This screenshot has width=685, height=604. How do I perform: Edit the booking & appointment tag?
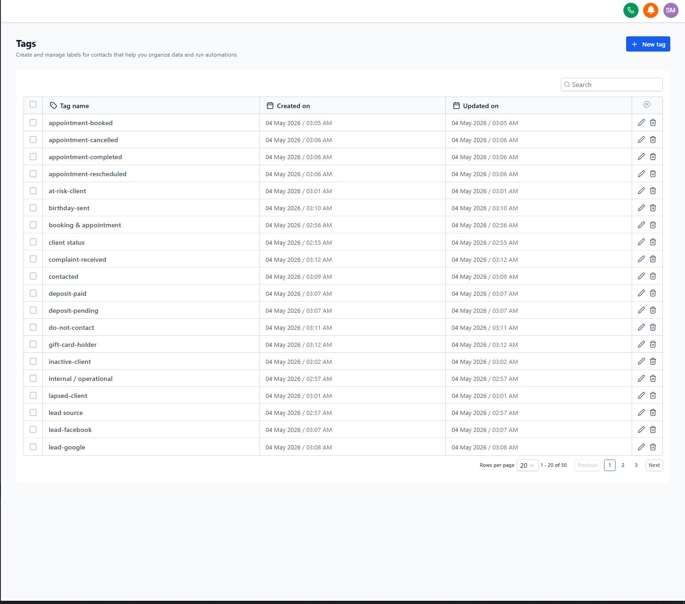click(641, 225)
